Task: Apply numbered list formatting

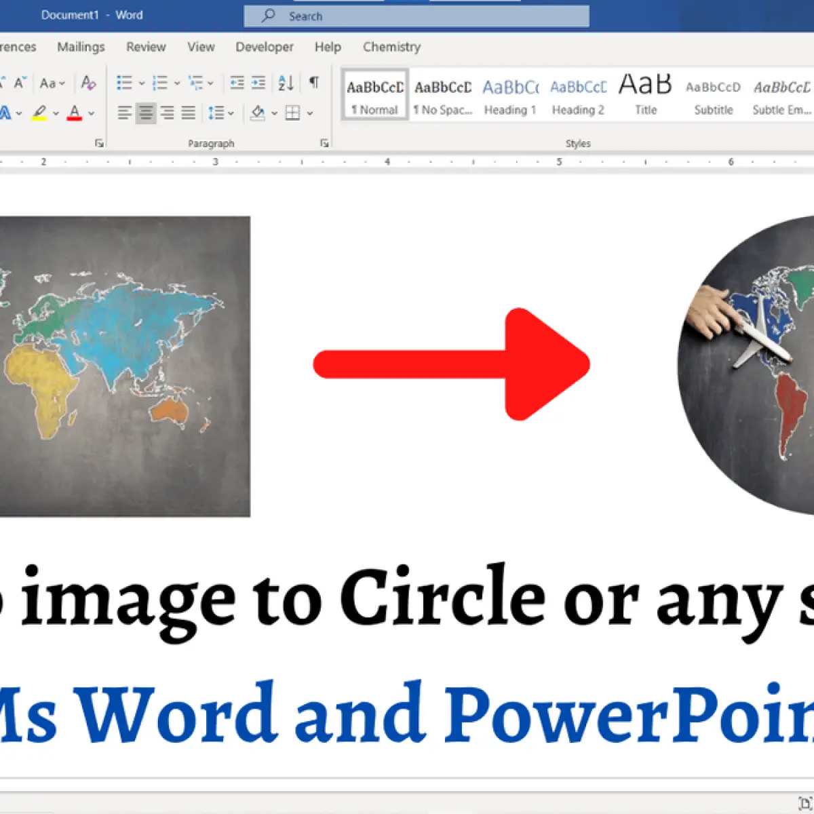Action: coord(160,83)
